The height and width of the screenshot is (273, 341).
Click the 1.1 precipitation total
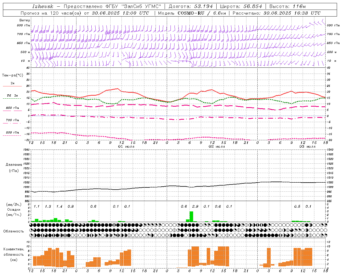coord(36,207)
